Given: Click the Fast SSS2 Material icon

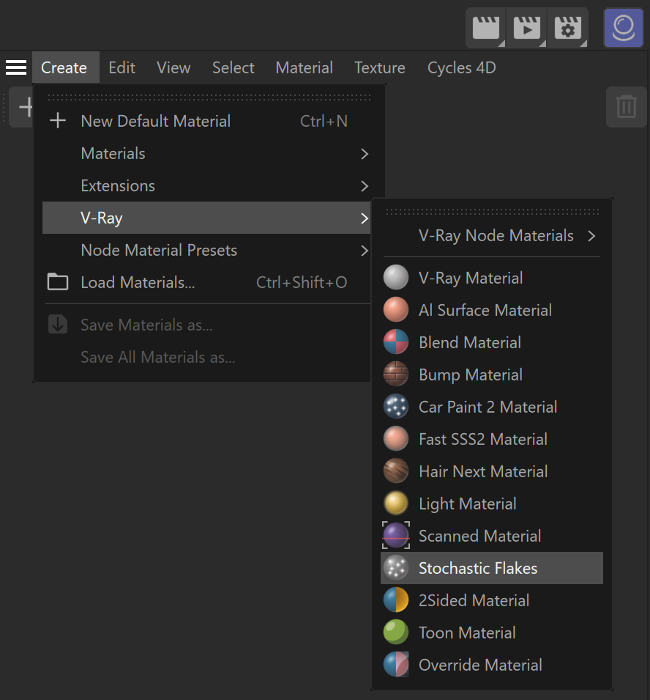Looking at the screenshot, I should 396,439.
